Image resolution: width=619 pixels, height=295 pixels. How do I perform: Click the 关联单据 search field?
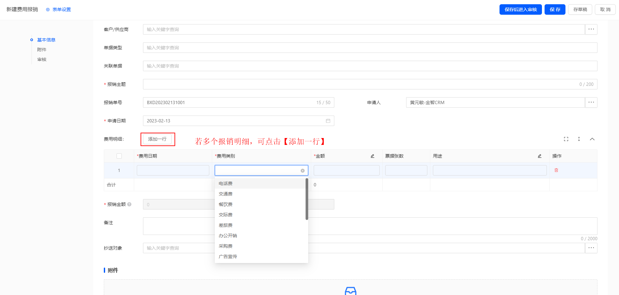(x=370, y=66)
